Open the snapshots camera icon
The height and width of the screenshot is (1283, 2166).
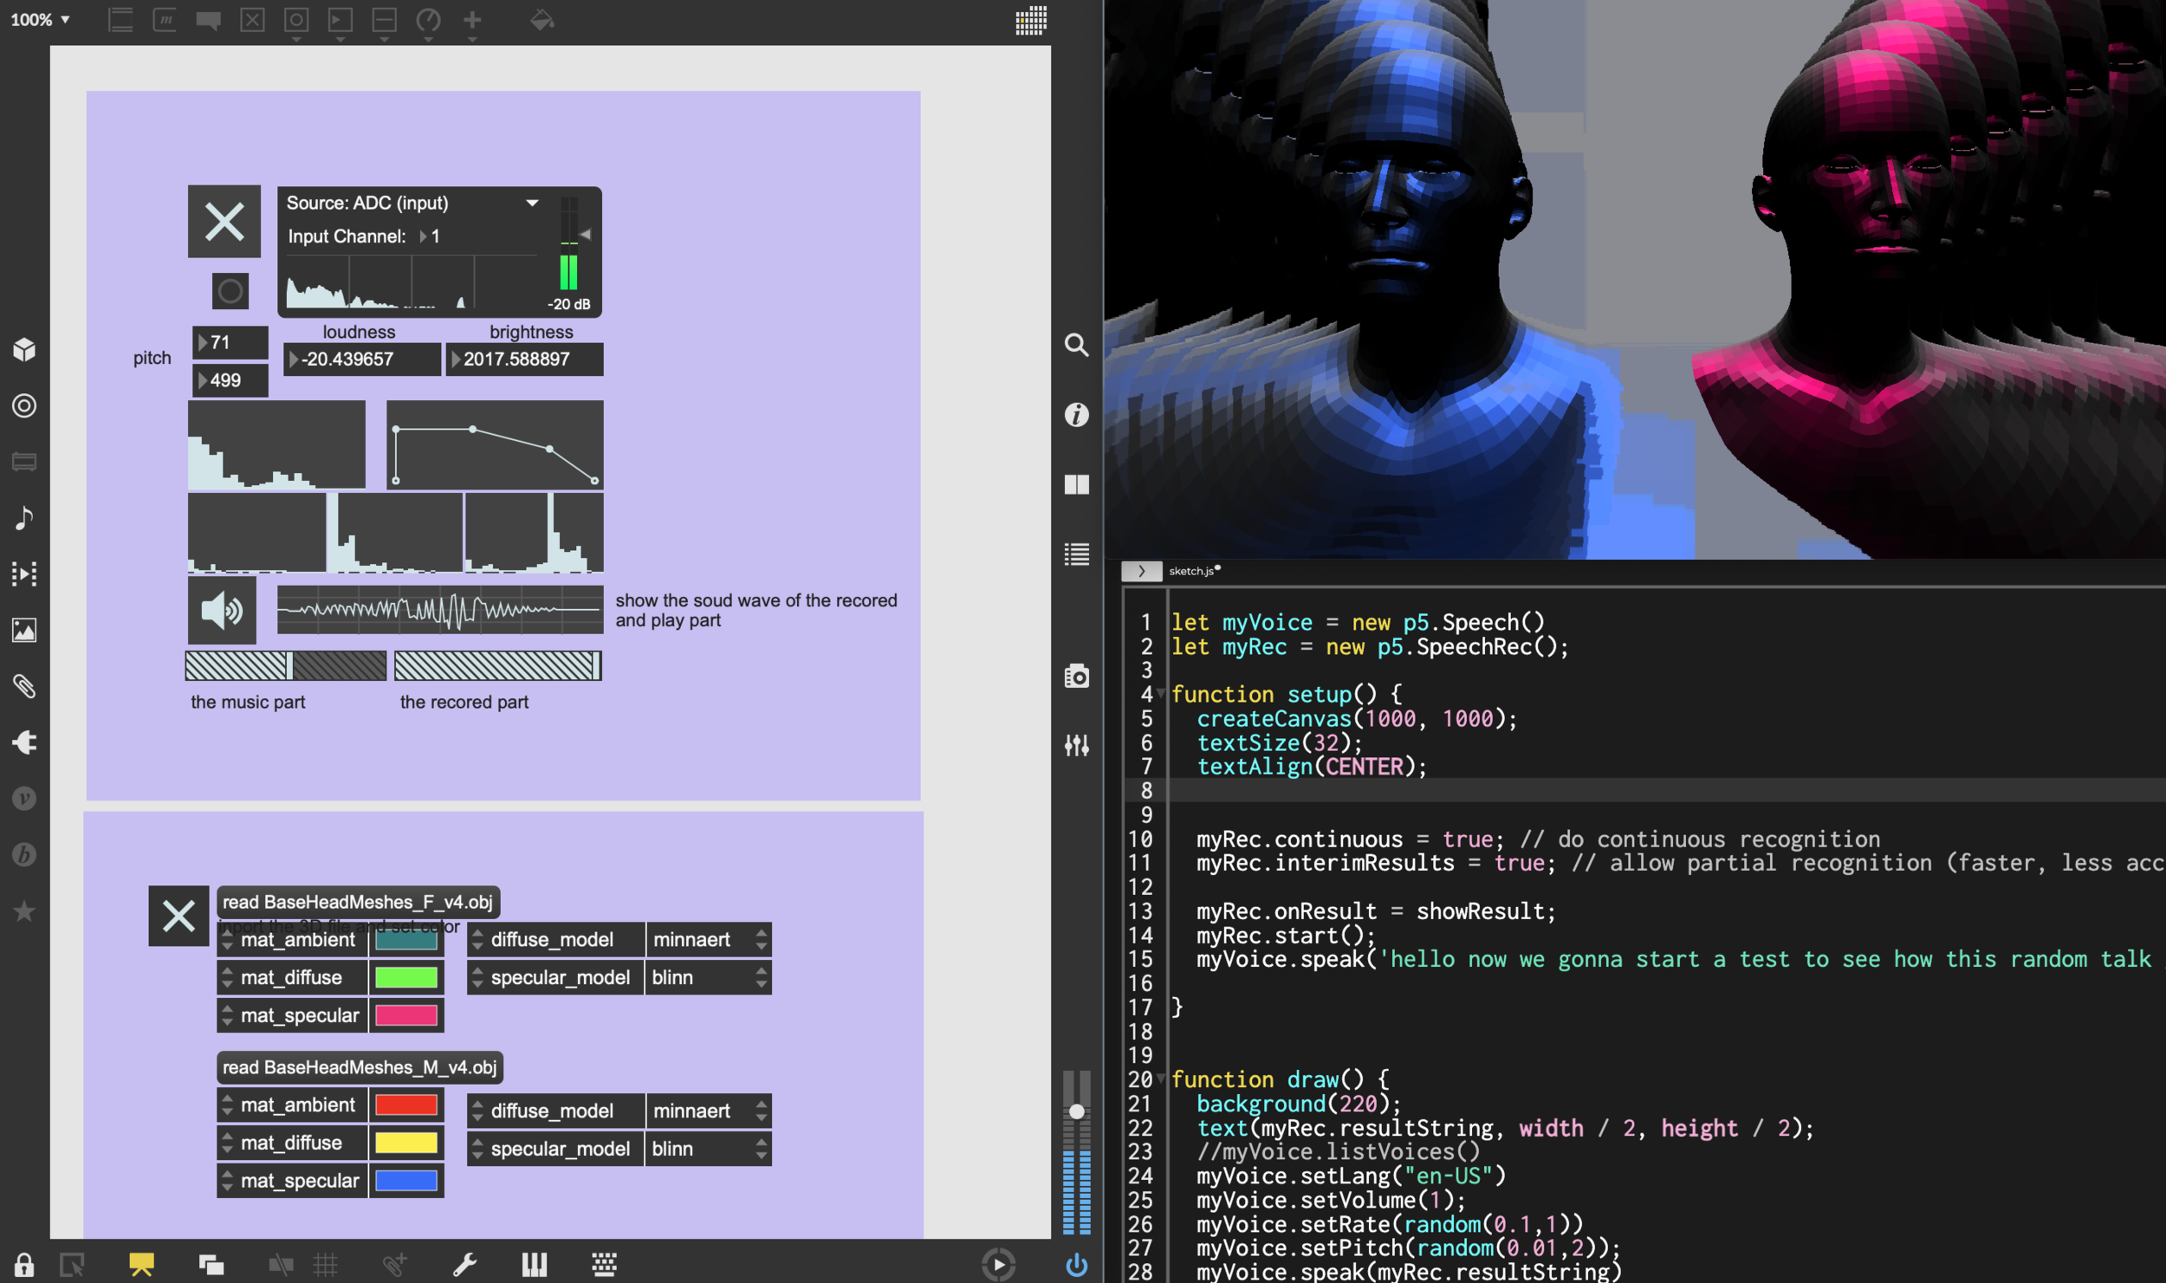(x=1076, y=676)
